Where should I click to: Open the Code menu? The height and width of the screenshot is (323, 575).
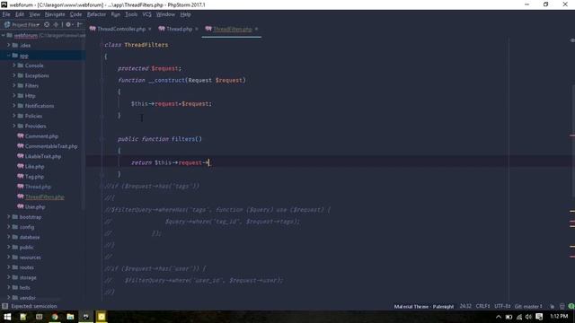75,14
